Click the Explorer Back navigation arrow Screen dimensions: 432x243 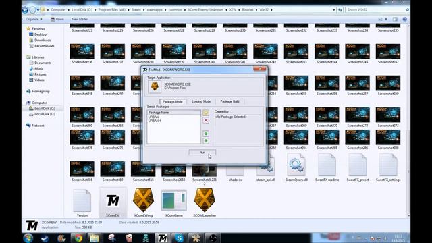(x=25, y=10)
